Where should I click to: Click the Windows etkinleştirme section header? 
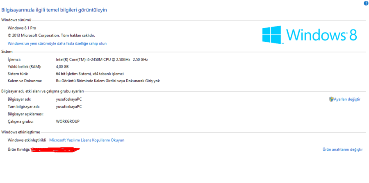pyautogui.click(x=21, y=132)
